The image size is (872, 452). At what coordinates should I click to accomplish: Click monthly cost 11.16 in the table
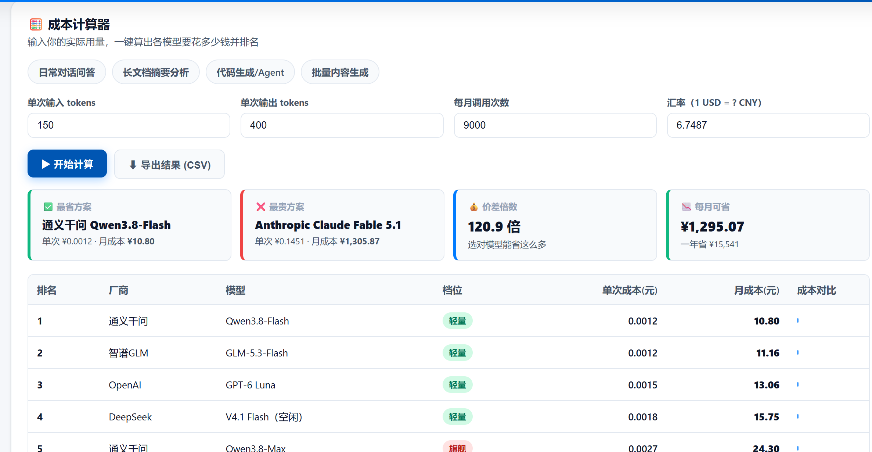(768, 353)
